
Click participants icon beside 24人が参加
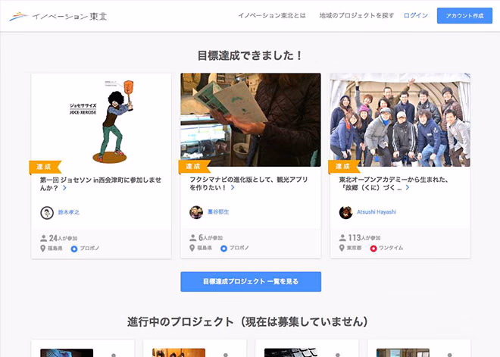(x=43, y=238)
